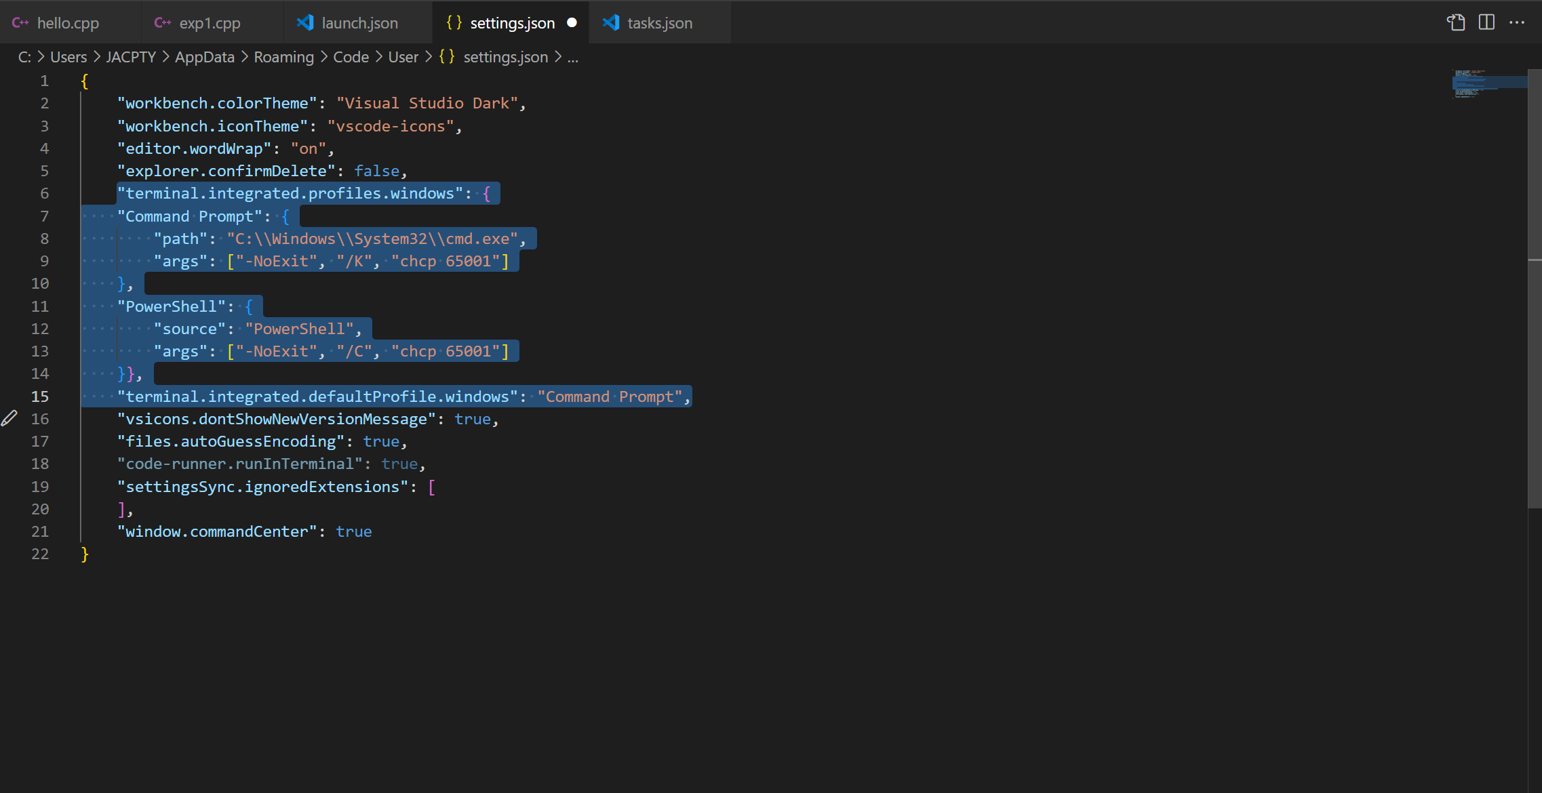Image resolution: width=1542 pixels, height=793 pixels.
Task: Click the unsaved dot on settings.json tab
Action: [x=572, y=22]
